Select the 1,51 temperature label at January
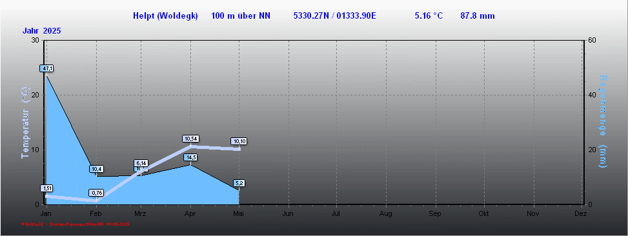 [x=46, y=188]
